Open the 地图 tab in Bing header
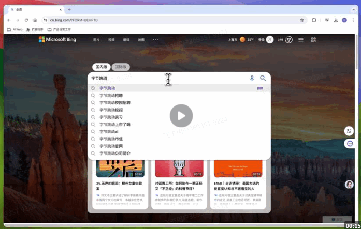Screen dimensions: 361x229 tap(141, 40)
